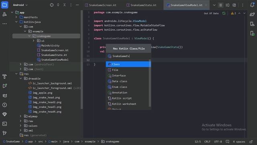Click 12:5 cursor position indicator
This screenshot has width=257, height=145.
198,141
